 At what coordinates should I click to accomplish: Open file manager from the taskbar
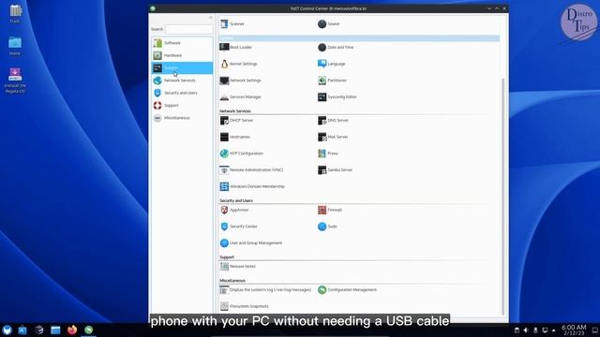pos(55,330)
